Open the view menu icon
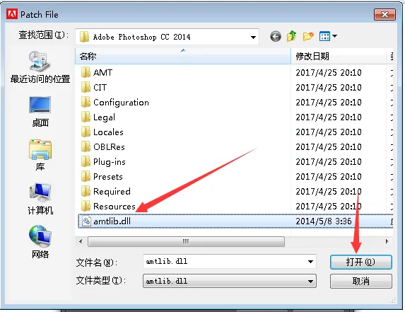The image size is (405, 312). 328,36
